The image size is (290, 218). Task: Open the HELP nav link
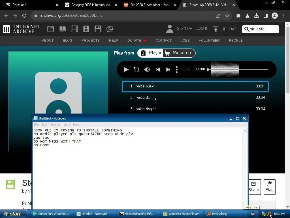113,40
